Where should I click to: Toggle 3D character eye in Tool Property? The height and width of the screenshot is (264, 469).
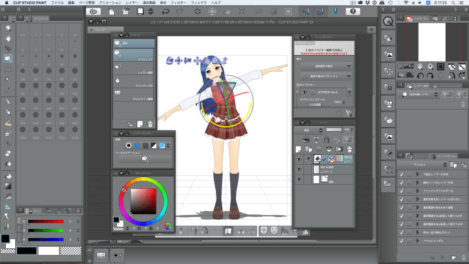click(x=304, y=92)
